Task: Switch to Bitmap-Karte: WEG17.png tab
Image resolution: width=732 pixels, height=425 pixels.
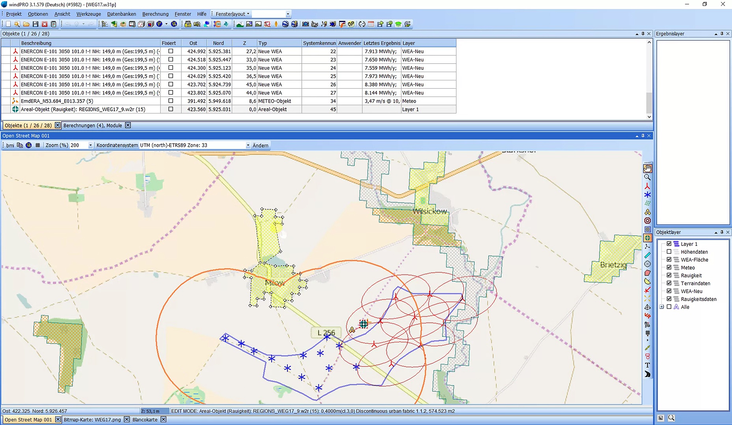Action: click(x=92, y=419)
